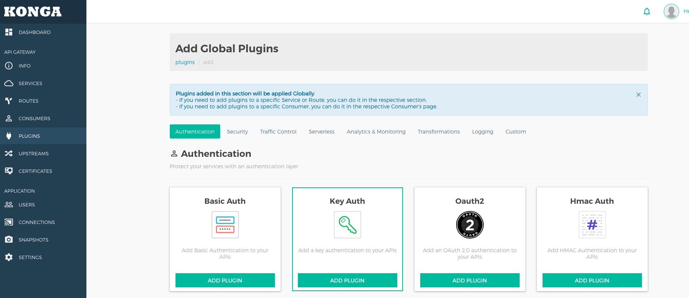Switch to the Transformations tab

point(439,132)
